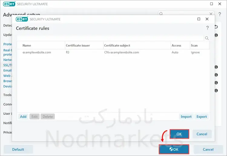This screenshot has width=227, height=156.
Task: Sort by Certificate subject column
Action: click(x=137, y=46)
